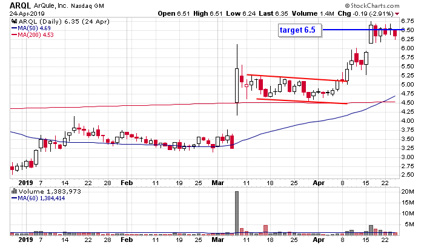Click the 4.50 price axis label
This screenshot has width=424, height=245.
(x=408, y=103)
